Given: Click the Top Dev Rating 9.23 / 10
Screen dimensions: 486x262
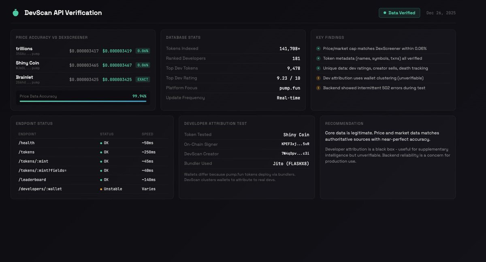Looking at the screenshot, I should point(288,78).
